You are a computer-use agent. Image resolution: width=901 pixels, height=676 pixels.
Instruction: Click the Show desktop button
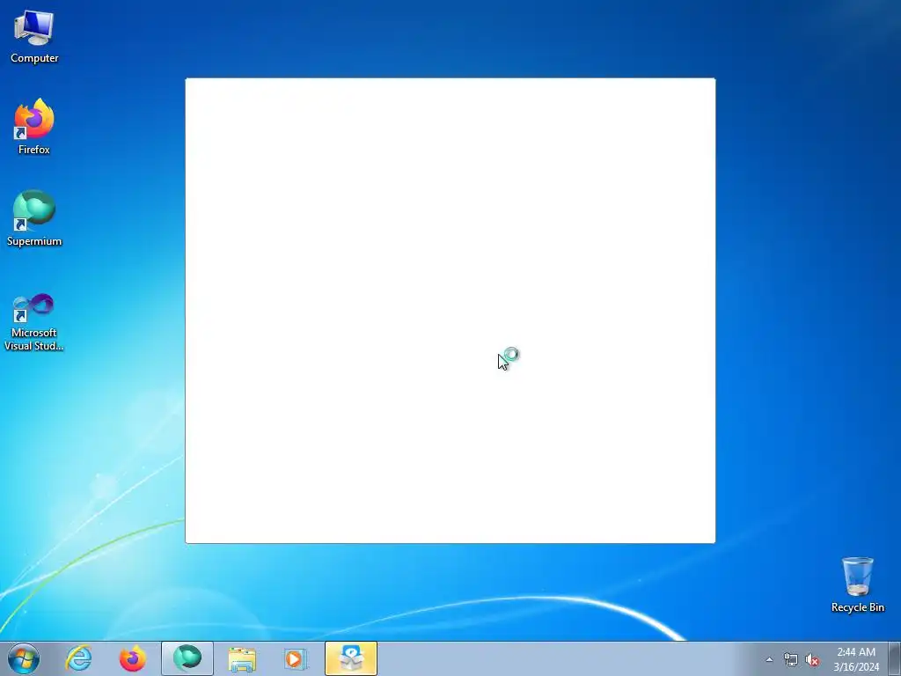tap(895, 658)
